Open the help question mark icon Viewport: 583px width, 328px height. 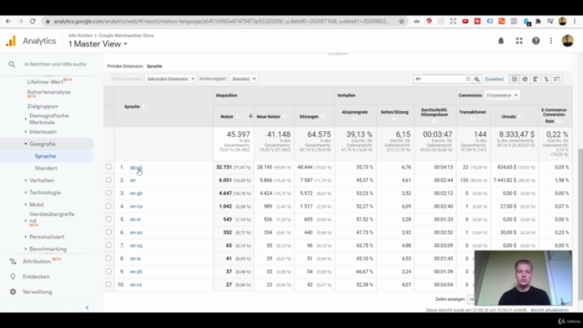click(536, 41)
